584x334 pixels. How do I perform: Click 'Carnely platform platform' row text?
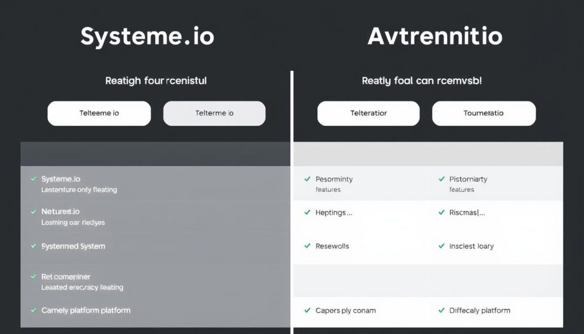coord(86,311)
